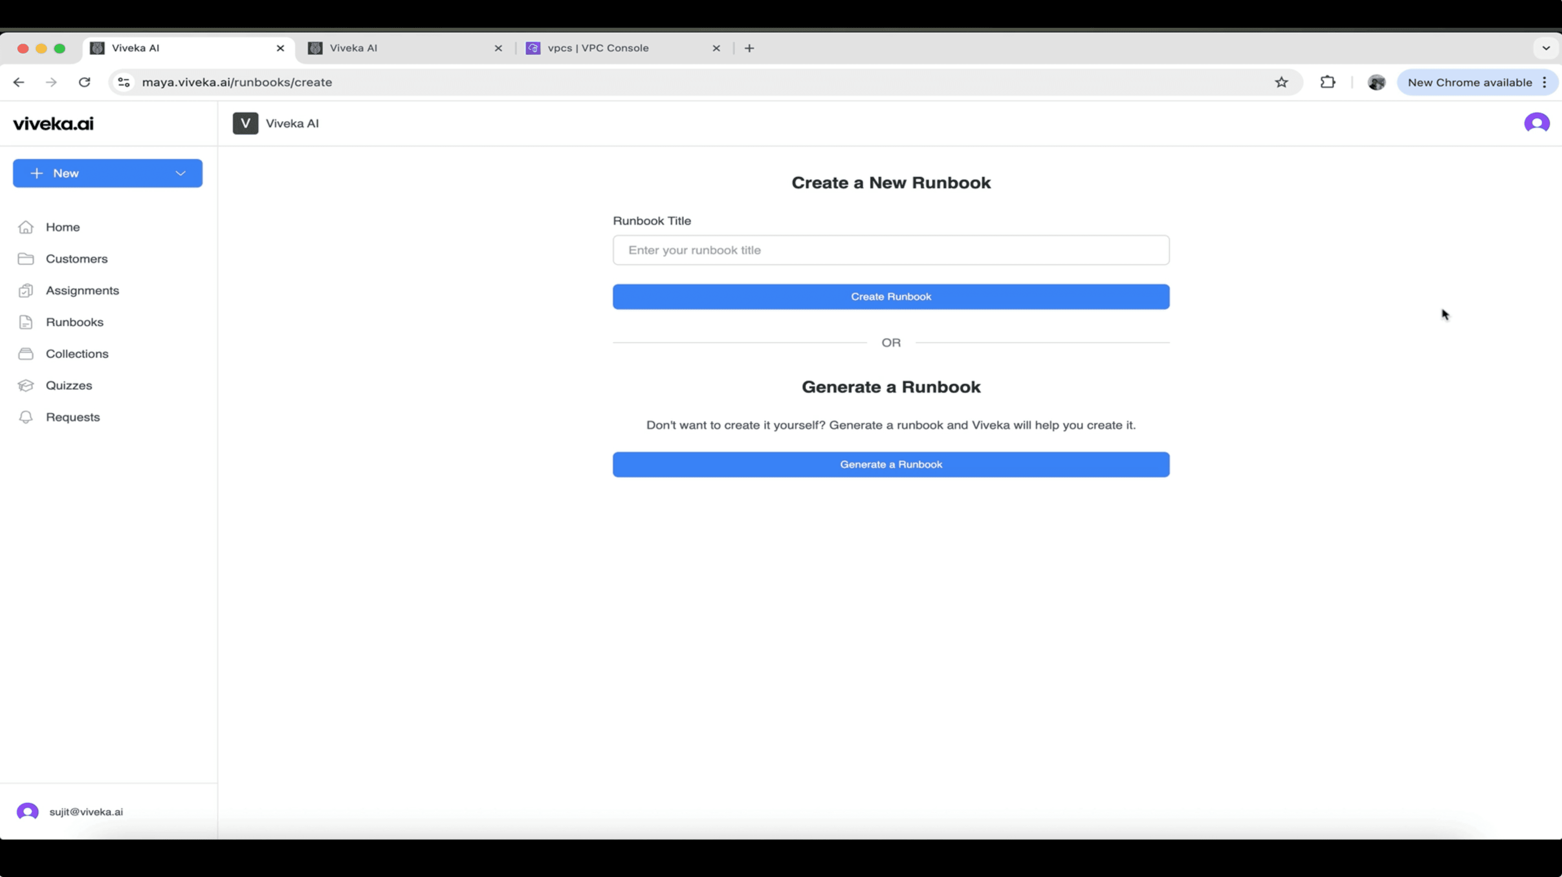This screenshot has width=1562, height=877.
Task: Open Customers in the sidebar
Action: (x=77, y=259)
